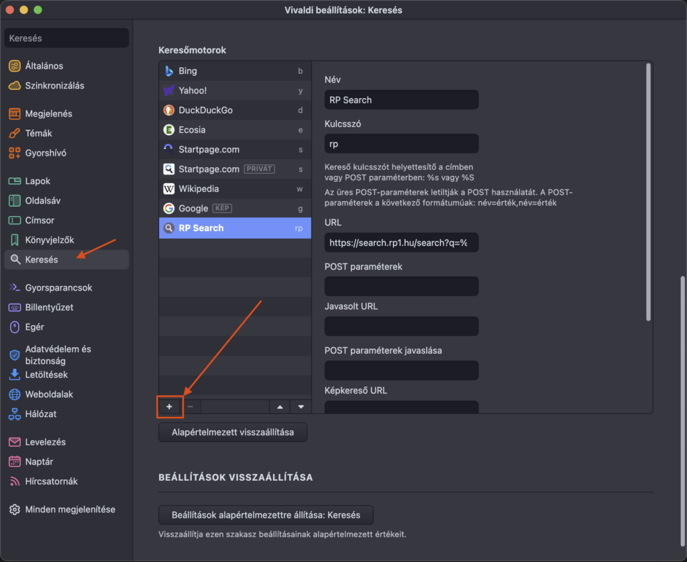687x562 pixels.
Task: Click the Képkereső URL input field
Action: click(401, 408)
